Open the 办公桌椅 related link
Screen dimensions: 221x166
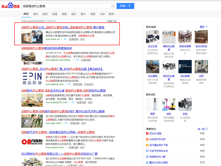pyautogui.click(x=153, y=76)
